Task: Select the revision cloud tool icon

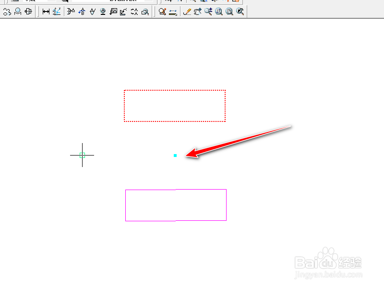Action: 7,12
